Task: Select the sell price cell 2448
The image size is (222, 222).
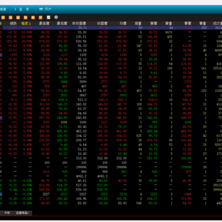Action: pyautogui.click(x=188, y=194)
